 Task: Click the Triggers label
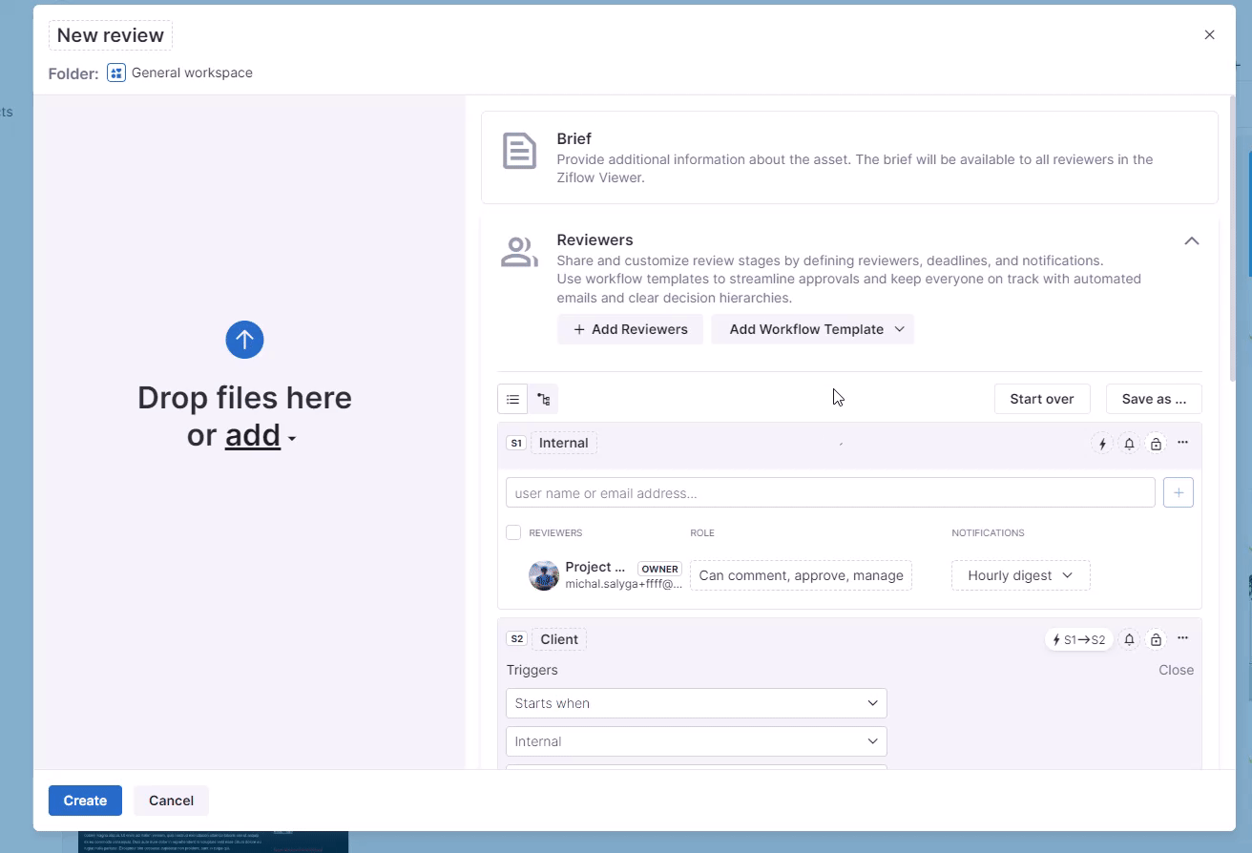532,670
